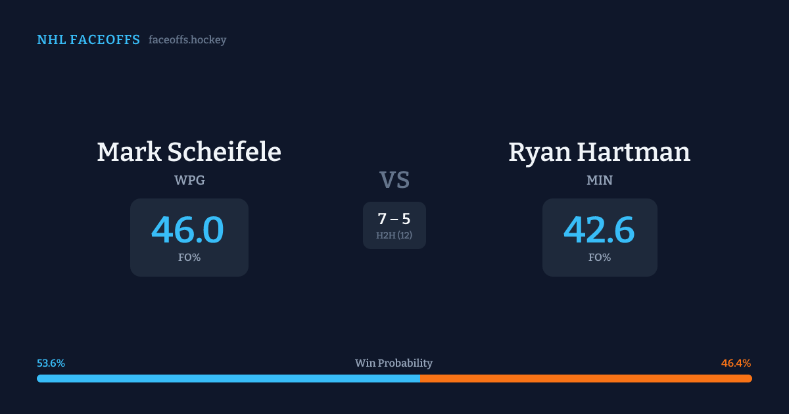The image size is (789, 414).
Task: Click the 7 – 5 head-to-head score
Action: pos(394,219)
